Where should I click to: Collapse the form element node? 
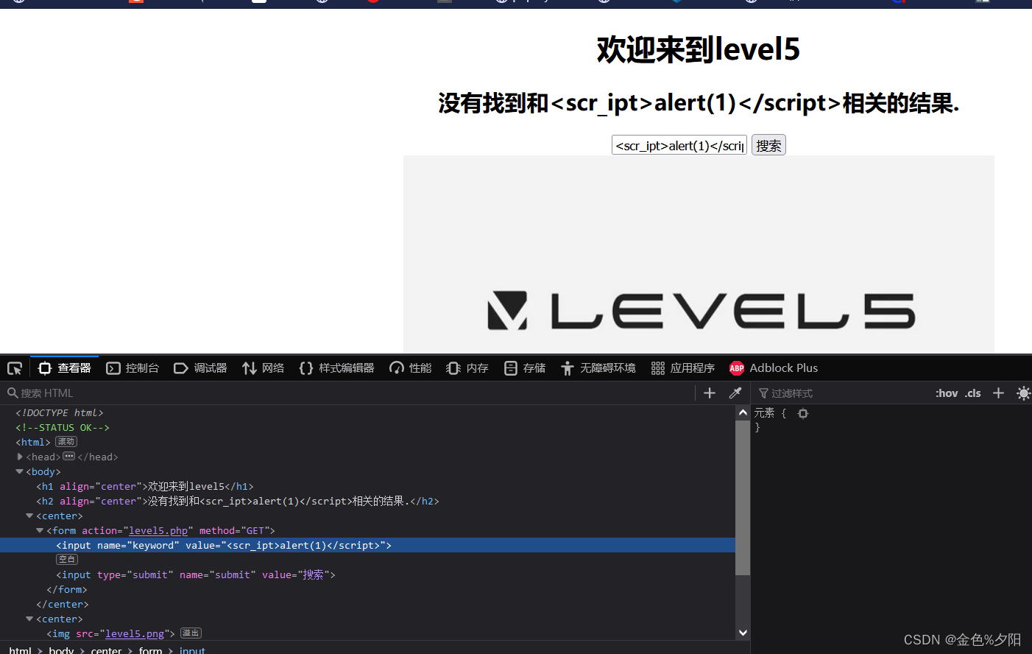(x=40, y=530)
